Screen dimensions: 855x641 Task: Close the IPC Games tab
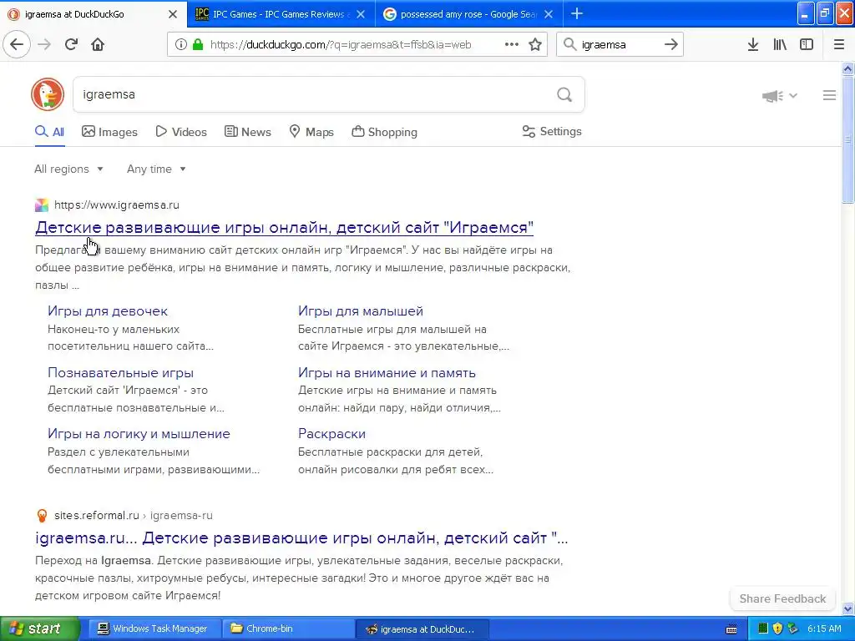point(361,14)
